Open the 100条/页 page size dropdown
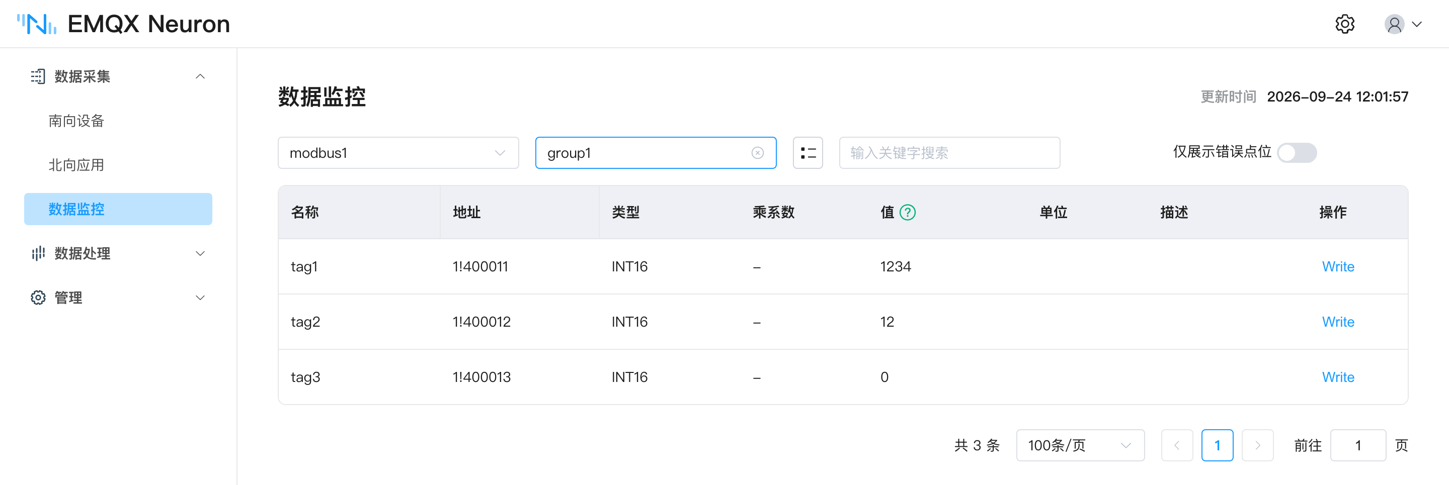 tap(1080, 446)
